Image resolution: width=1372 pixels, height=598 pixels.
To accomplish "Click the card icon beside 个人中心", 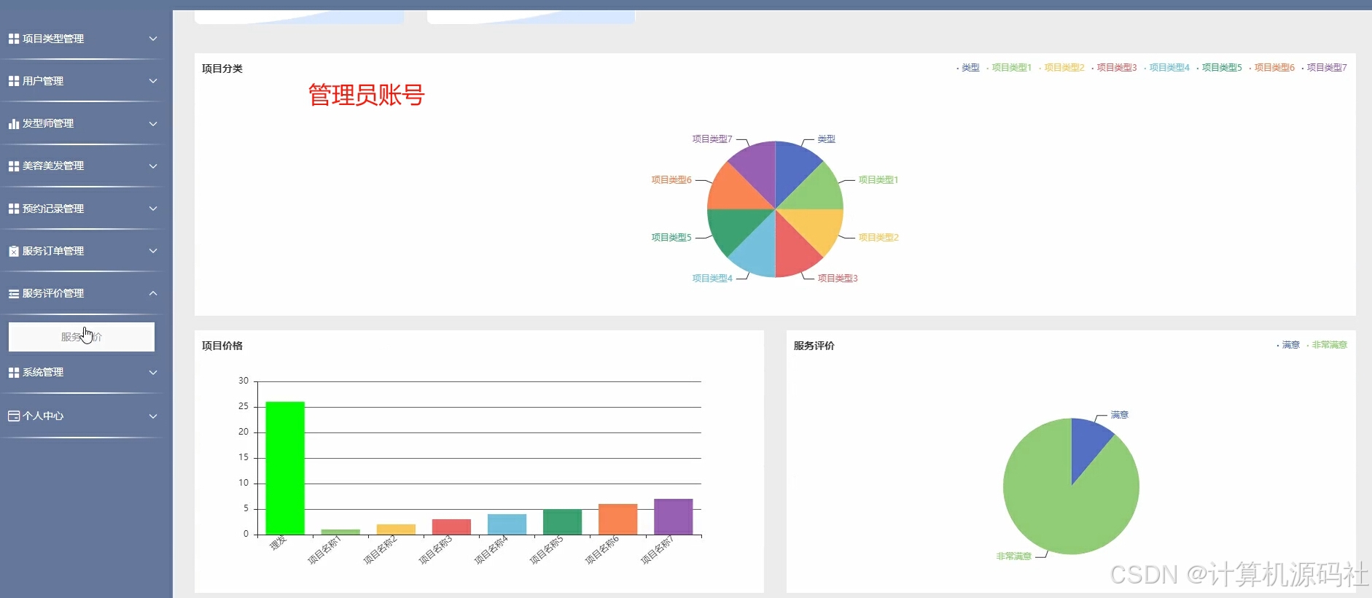I will pos(14,416).
